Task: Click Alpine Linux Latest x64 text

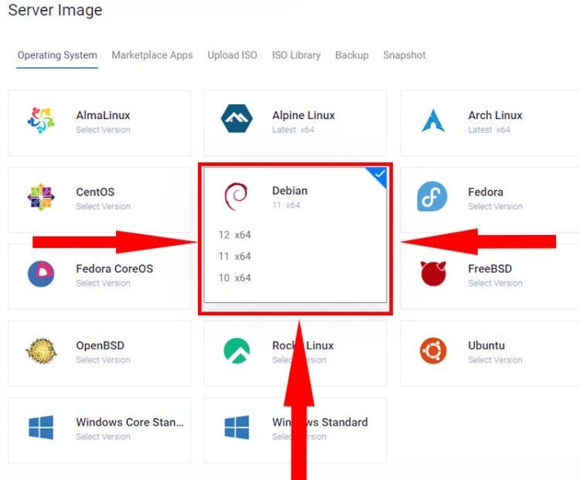Action: coord(293,130)
